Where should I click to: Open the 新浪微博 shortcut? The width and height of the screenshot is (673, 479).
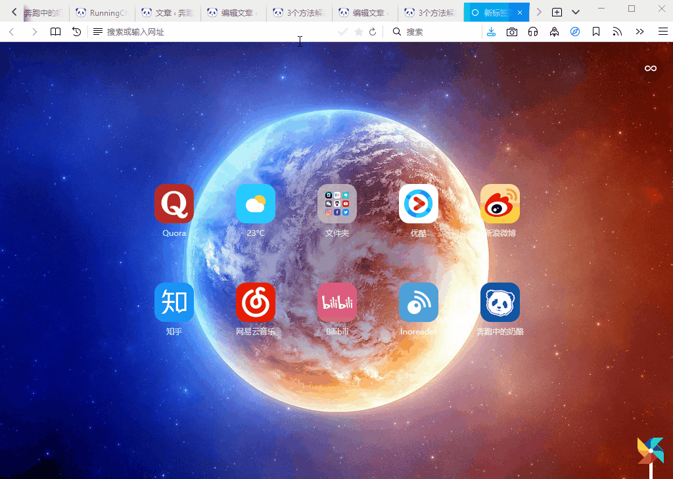click(500, 204)
